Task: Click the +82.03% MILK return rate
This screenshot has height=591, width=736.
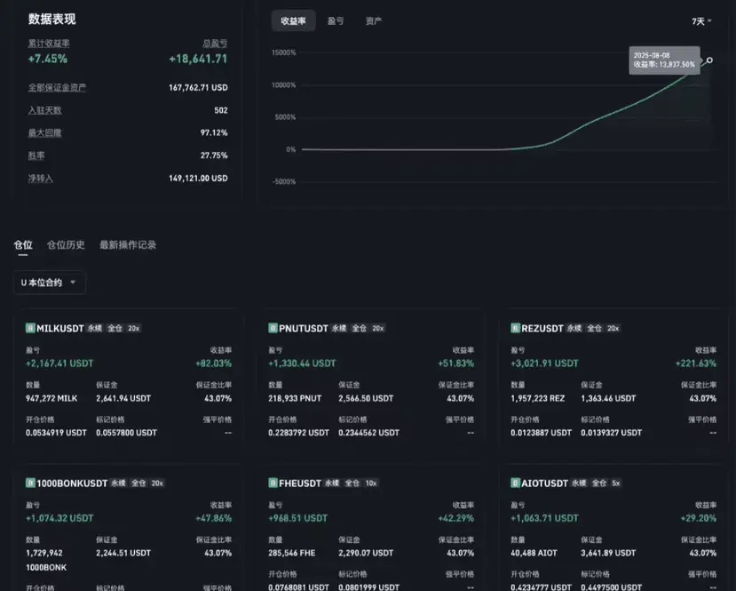Action: click(214, 363)
